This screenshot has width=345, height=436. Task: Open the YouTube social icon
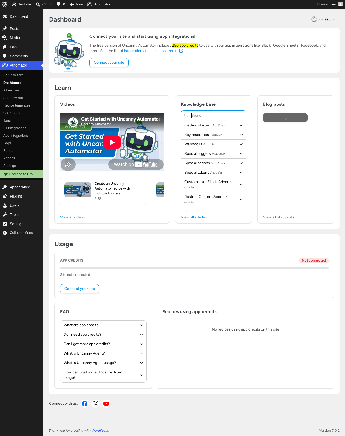(106, 404)
